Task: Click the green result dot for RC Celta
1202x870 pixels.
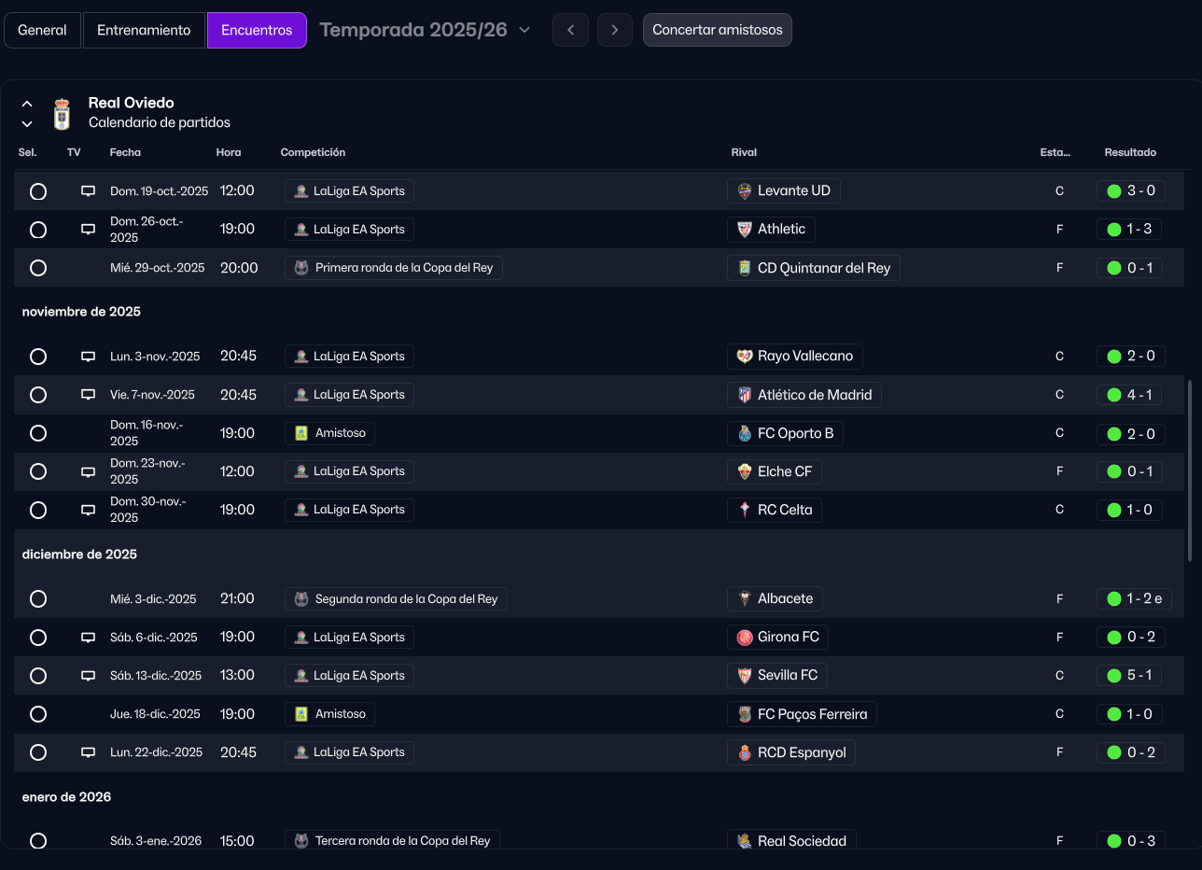Action: (x=1113, y=511)
